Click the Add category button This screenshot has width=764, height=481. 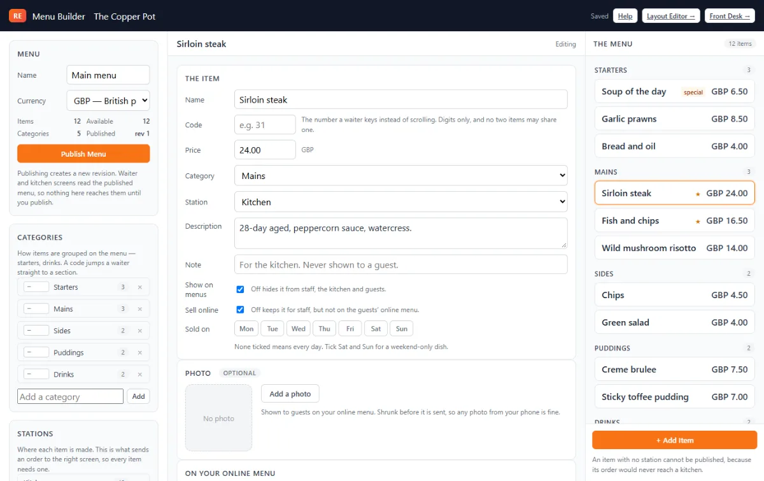tap(139, 396)
